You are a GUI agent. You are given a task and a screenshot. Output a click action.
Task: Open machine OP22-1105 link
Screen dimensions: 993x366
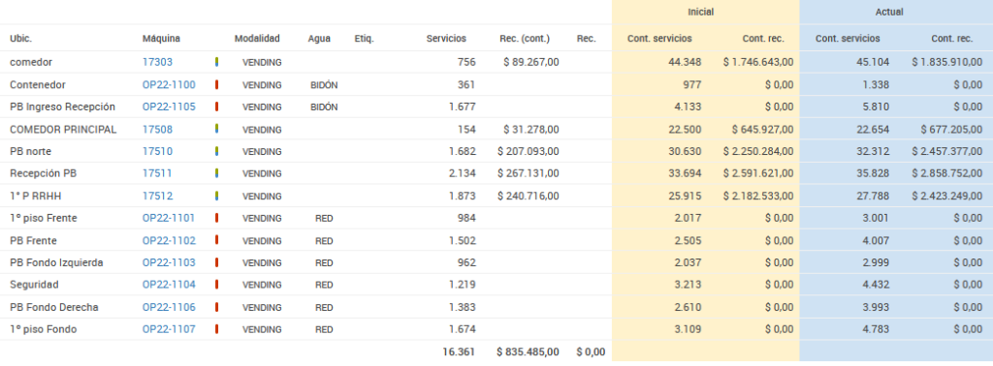click(x=169, y=107)
